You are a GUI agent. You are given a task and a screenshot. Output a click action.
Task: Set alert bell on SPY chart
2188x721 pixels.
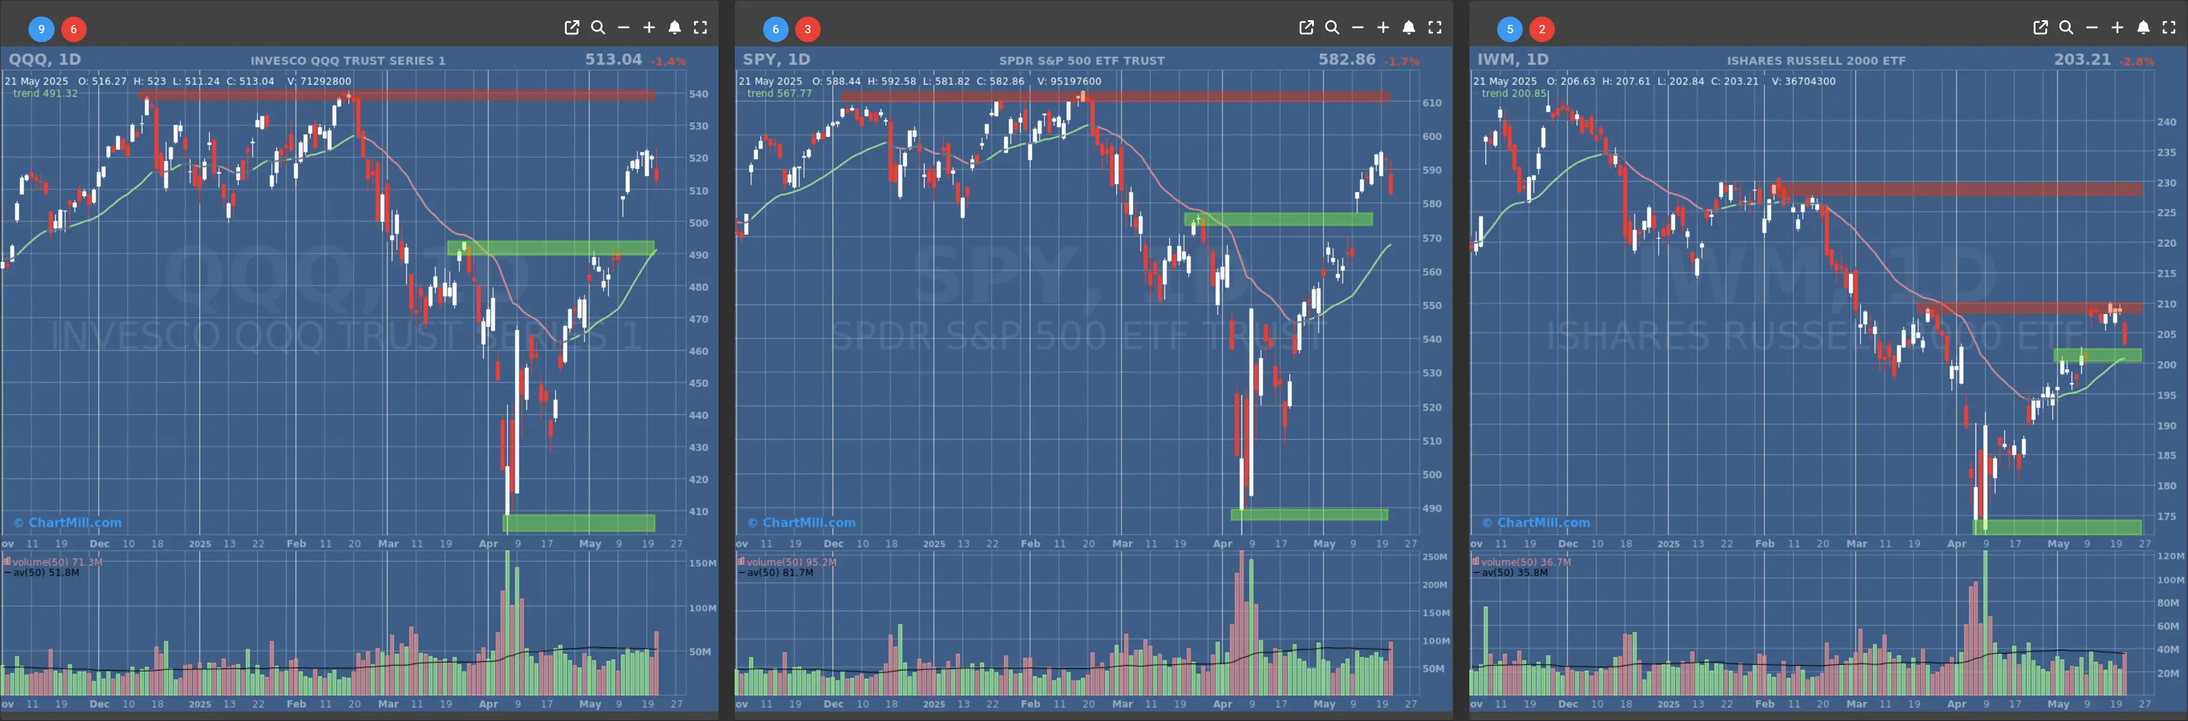point(1408,28)
